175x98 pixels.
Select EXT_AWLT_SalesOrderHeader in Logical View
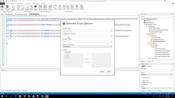click(x=163, y=56)
